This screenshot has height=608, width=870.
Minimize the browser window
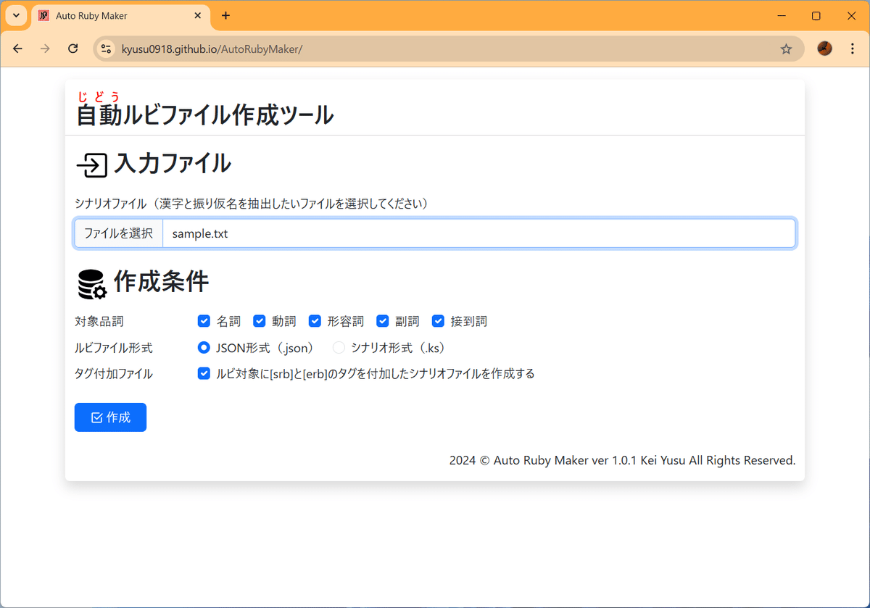(x=781, y=15)
